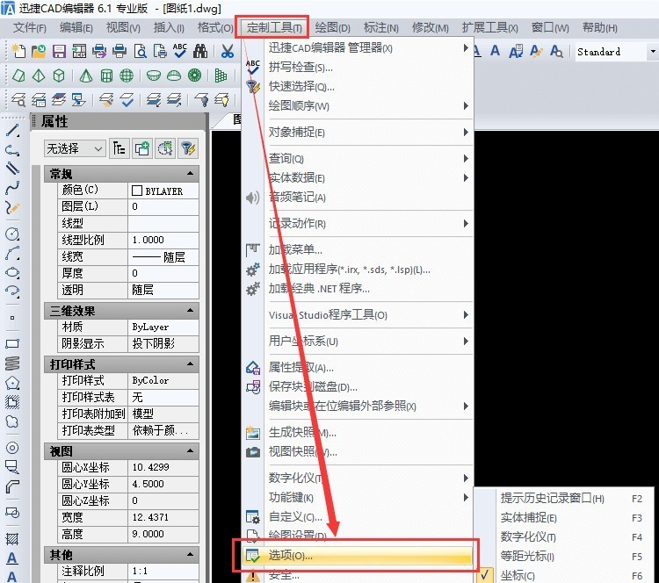Collapse the 常规 properties section

click(190, 174)
